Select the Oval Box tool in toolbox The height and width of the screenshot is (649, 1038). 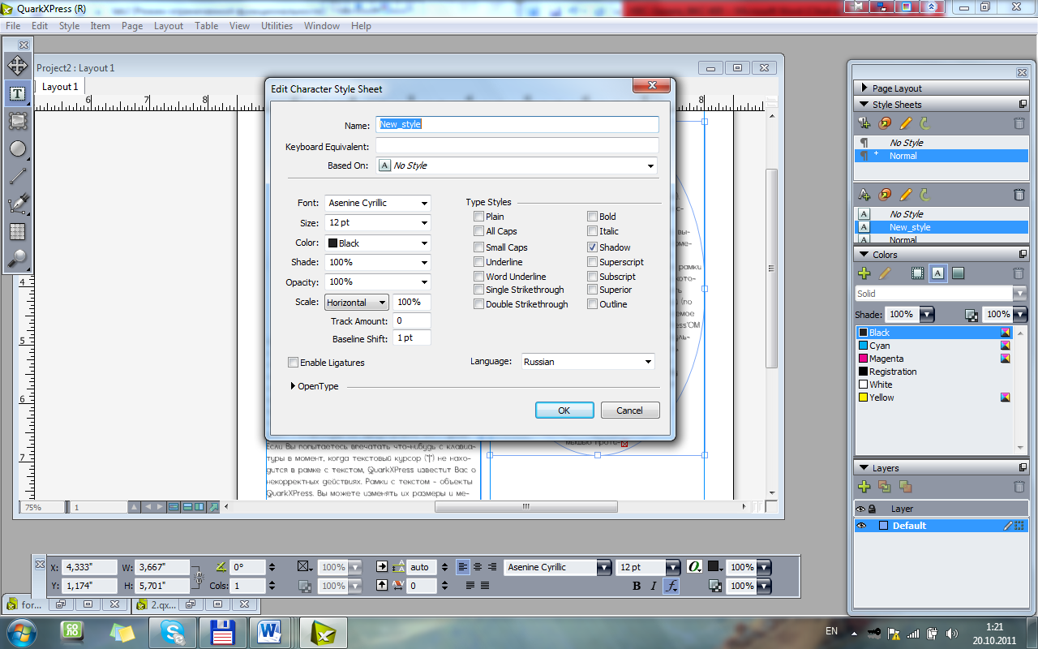(x=17, y=148)
